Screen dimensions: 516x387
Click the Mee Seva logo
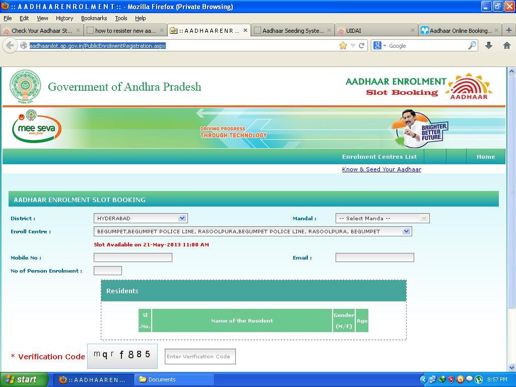point(36,126)
